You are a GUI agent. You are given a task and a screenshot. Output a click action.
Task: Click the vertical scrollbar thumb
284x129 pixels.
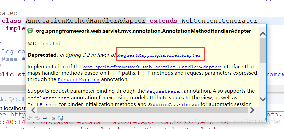[x=263, y=50]
